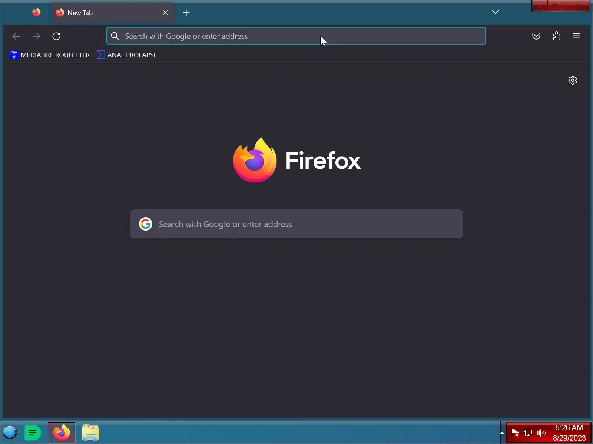This screenshot has width=593, height=444.
Task: Open the volume speaker tray icon
Action: pyautogui.click(x=541, y=433)
